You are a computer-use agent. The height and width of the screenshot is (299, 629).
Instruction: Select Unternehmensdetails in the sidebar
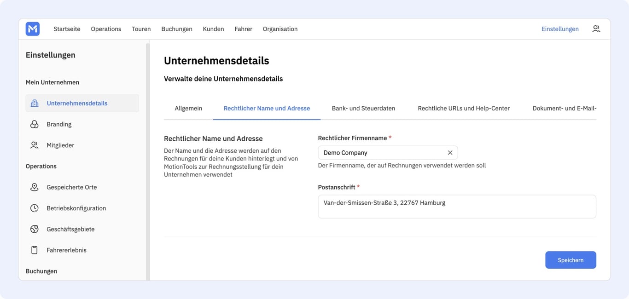coord(82,103)
